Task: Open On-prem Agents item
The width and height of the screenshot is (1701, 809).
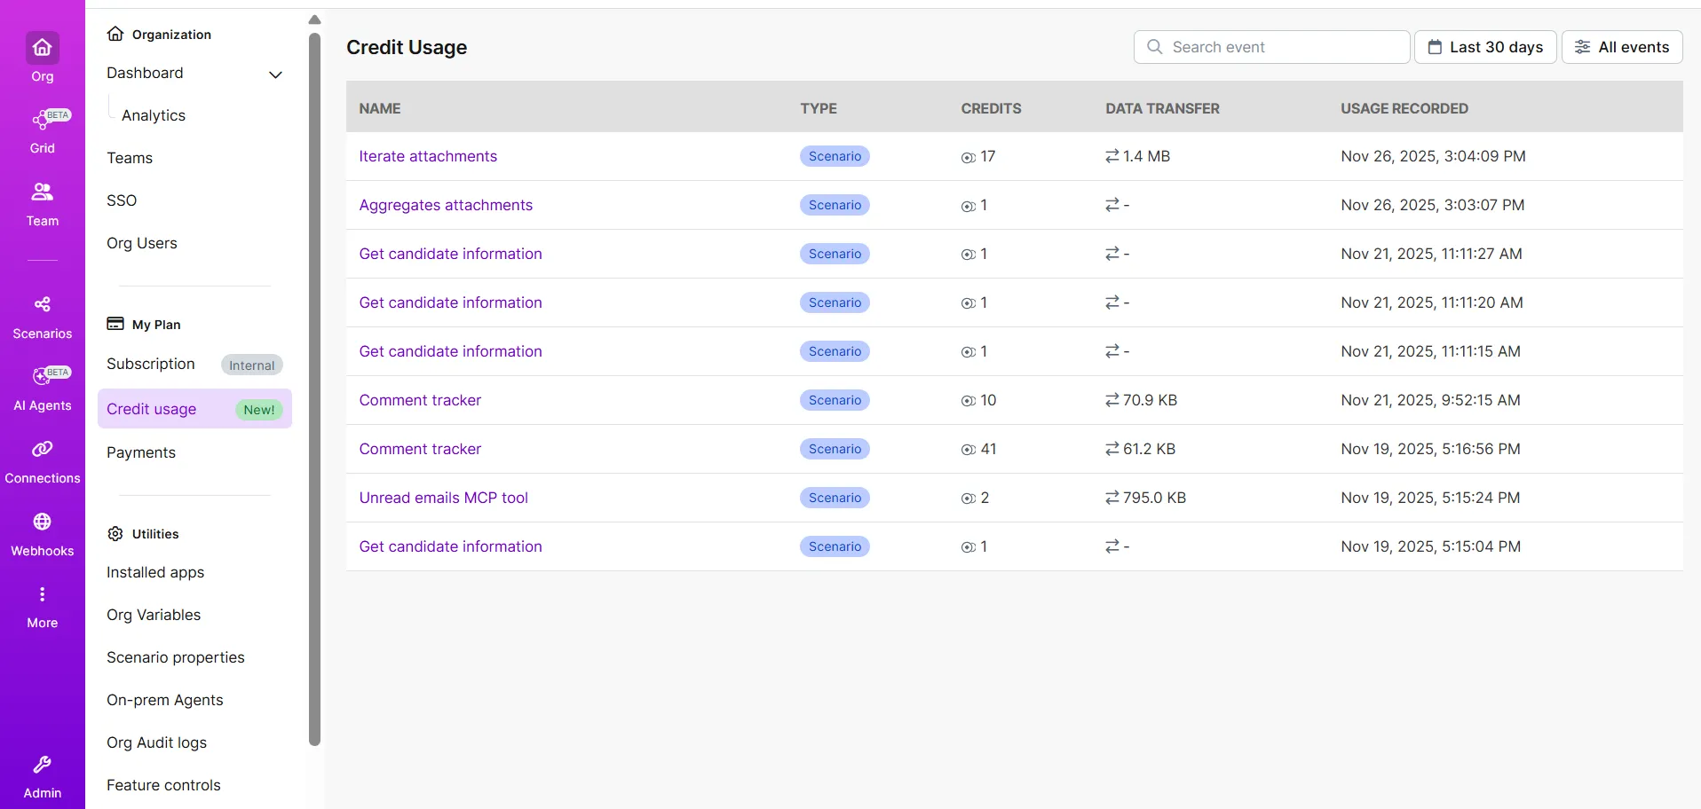Action: coord(165,700)
